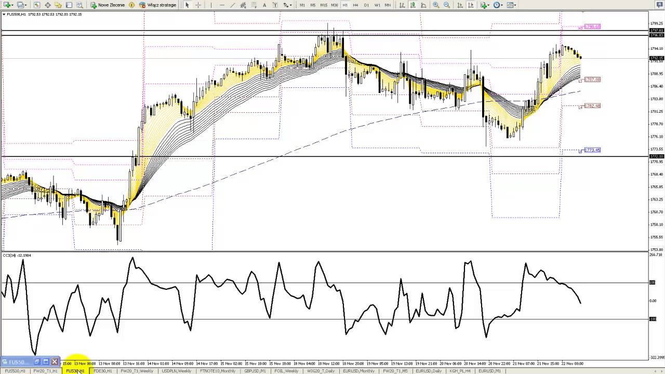Viewport: 665px width, 374px height.
Task: Open the profiles icon
Action: (x=21, y=5)
